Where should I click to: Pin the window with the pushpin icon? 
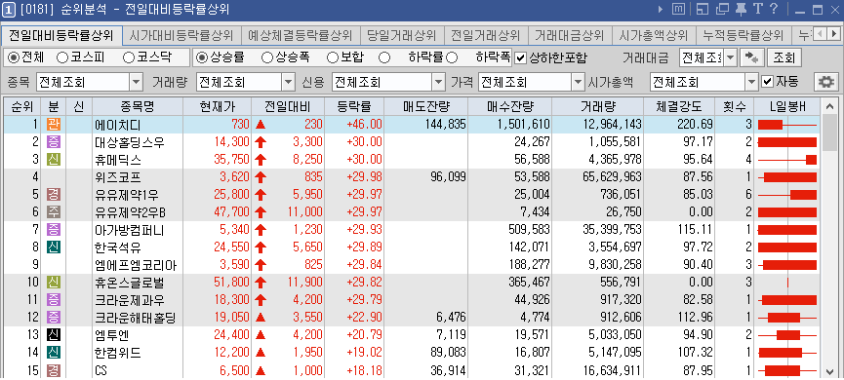742,9
